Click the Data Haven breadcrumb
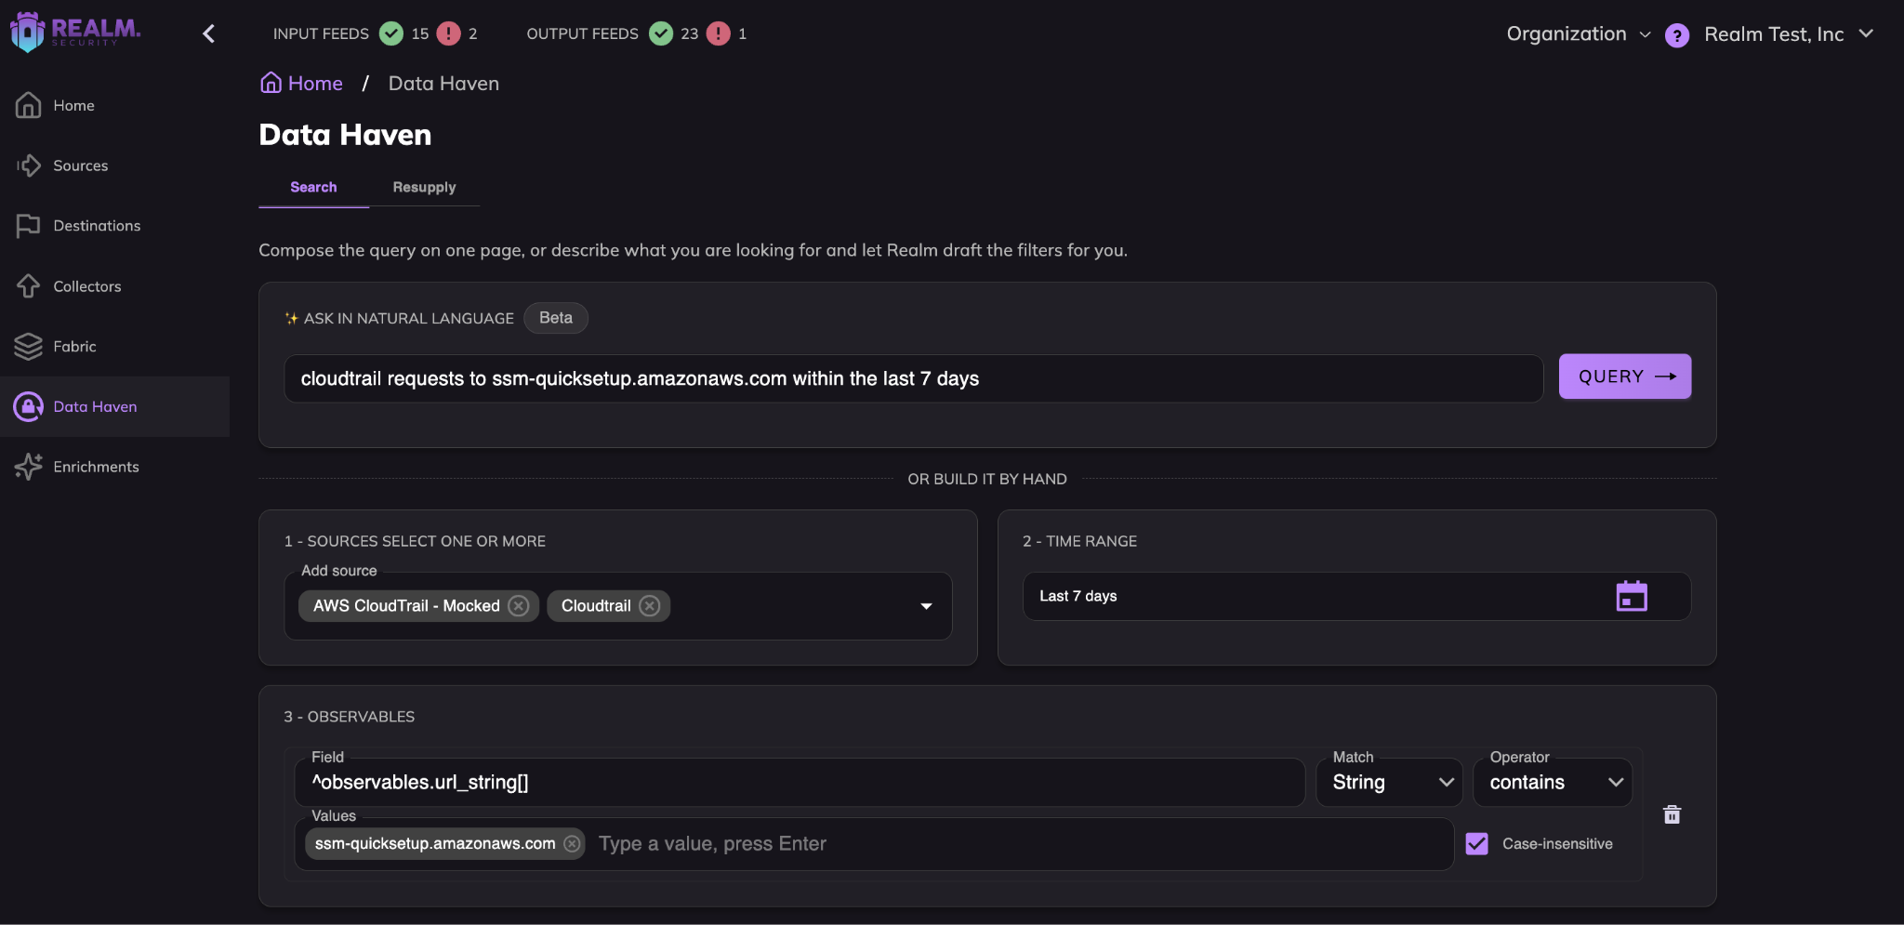 [443, 84]
